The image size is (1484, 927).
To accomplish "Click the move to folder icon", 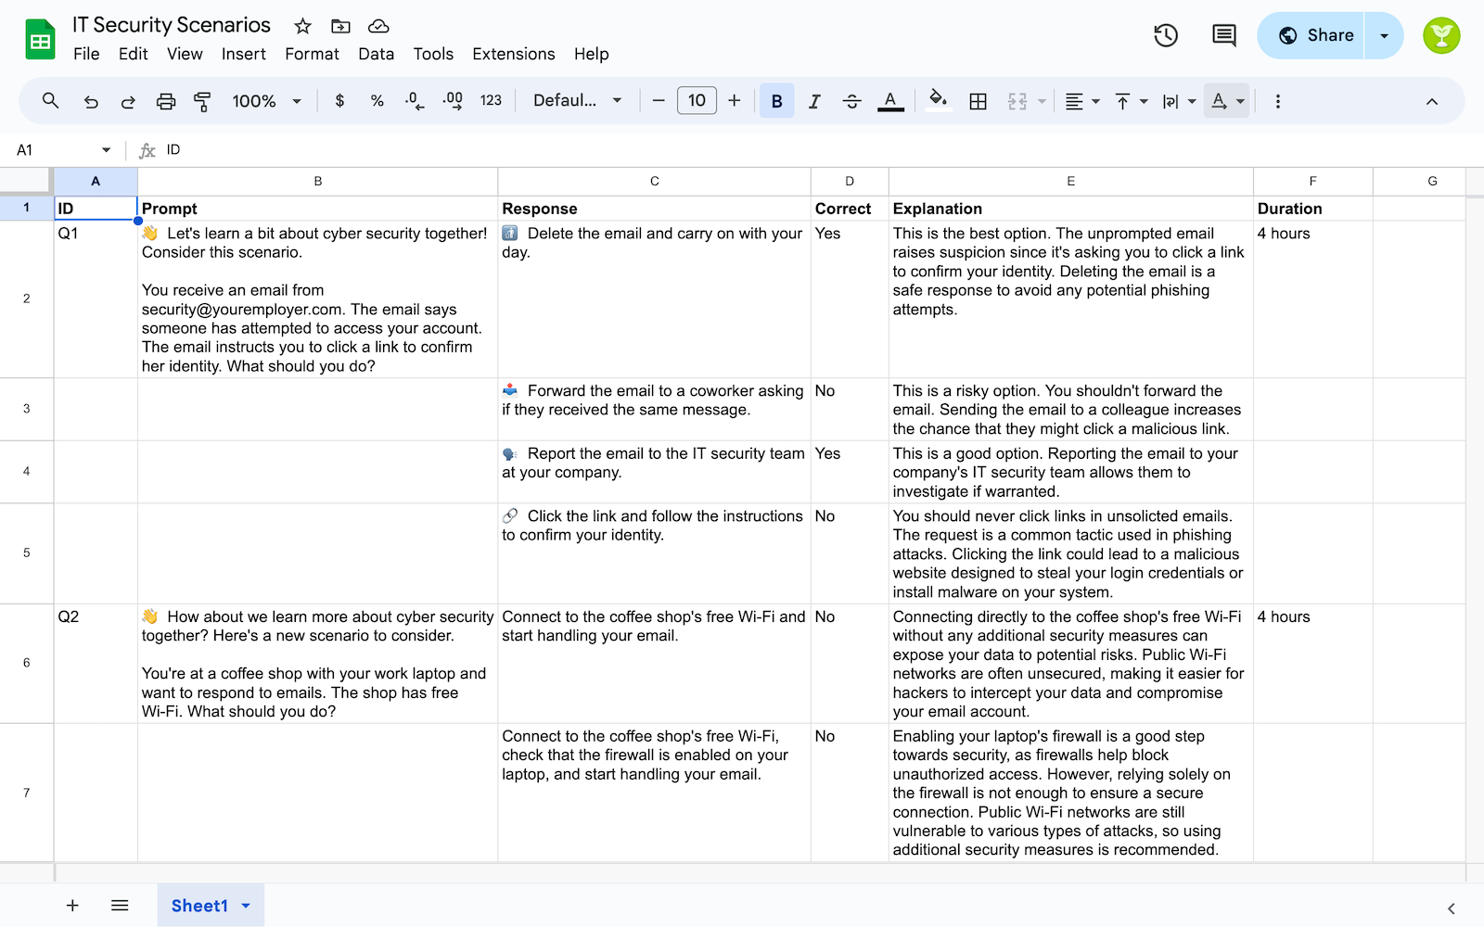I will click(x=340, y=26).
